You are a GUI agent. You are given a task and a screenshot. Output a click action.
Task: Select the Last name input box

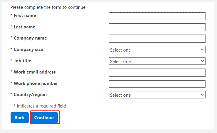click(x=157, y=27)
